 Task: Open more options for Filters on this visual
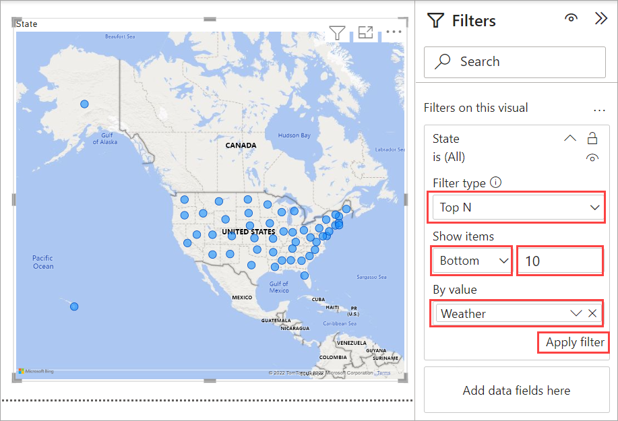point(599,108)
